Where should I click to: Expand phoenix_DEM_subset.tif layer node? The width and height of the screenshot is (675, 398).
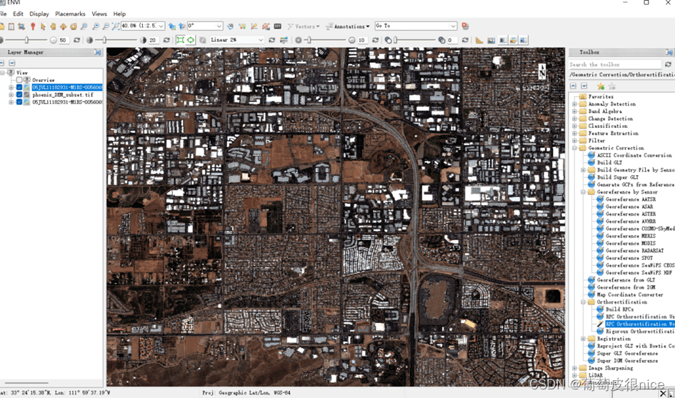tap(11, 95)
